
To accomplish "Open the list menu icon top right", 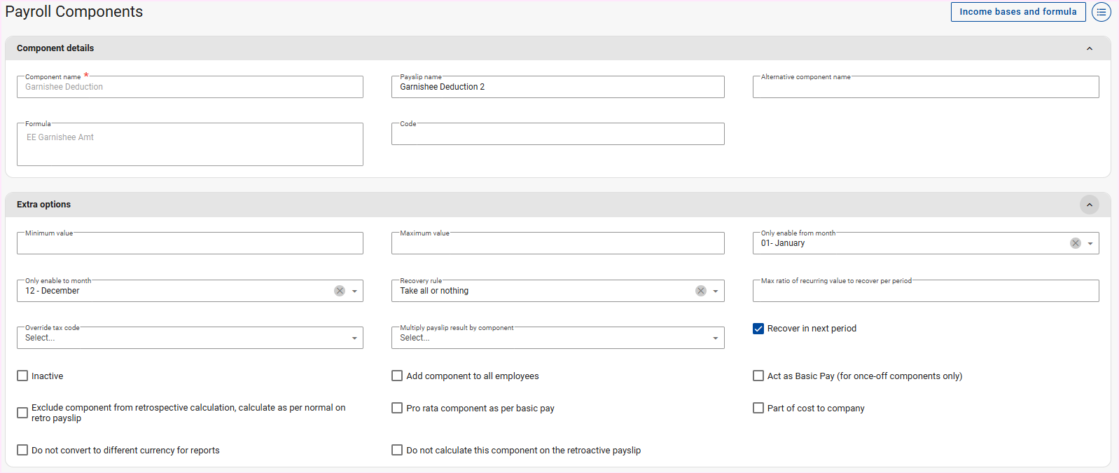I will pos(1101,12).
